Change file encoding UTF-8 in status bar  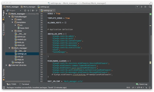tap(140, 87)
